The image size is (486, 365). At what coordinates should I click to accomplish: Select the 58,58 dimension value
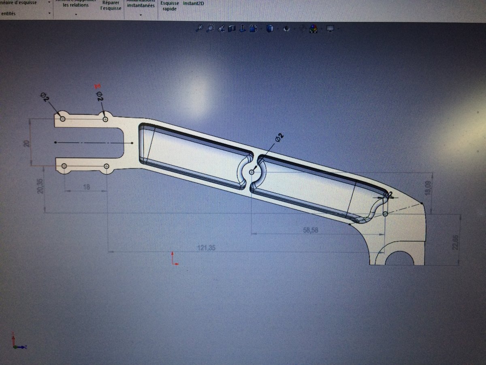pos(311,230)
